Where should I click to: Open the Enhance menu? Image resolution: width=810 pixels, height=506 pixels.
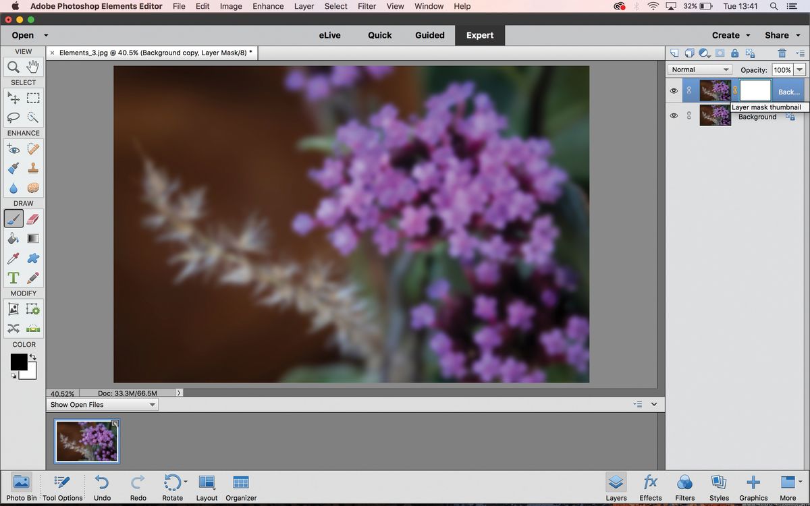click(x=268, y=6)
